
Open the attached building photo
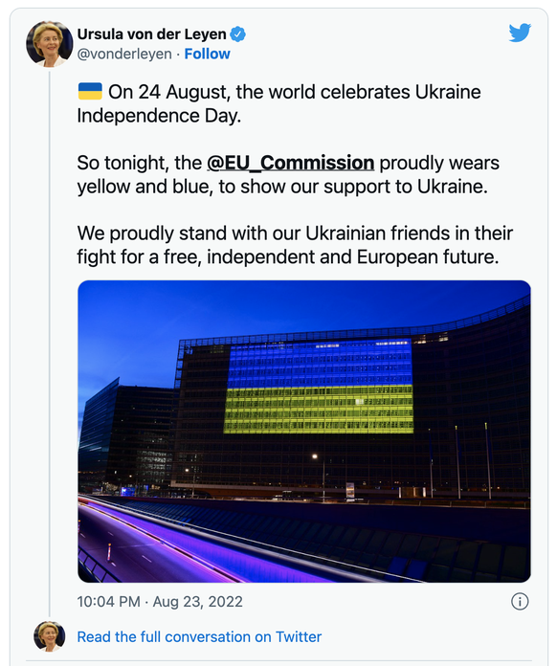point(304,432)
